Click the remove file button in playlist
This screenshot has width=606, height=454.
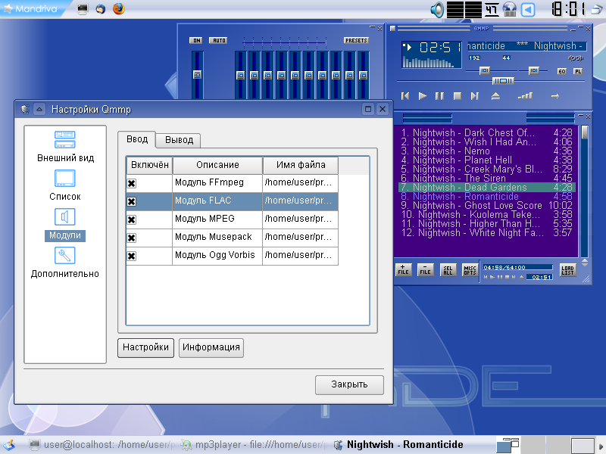click(x=426, y=270)
